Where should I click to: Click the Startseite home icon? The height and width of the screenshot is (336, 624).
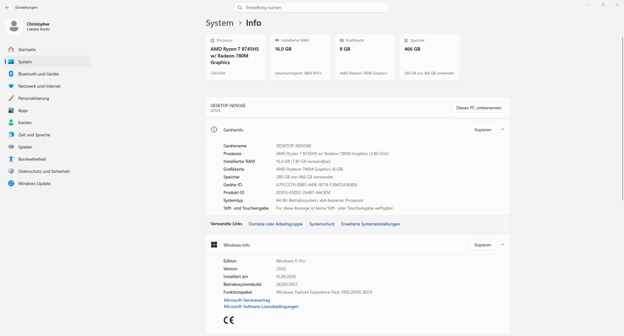11,50
